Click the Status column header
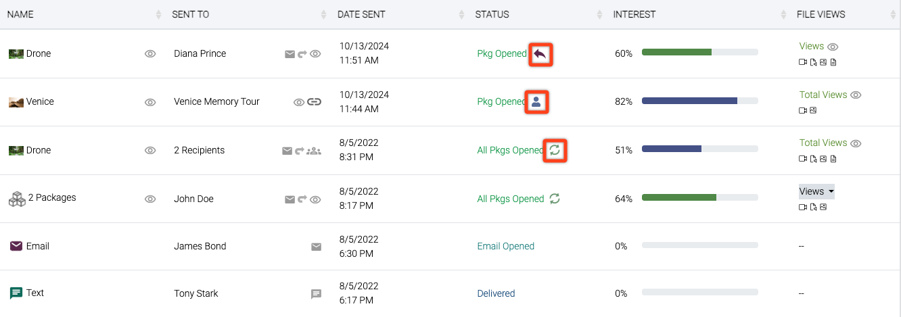The width and height of the screenshot is (901, 317). (492, 14)
